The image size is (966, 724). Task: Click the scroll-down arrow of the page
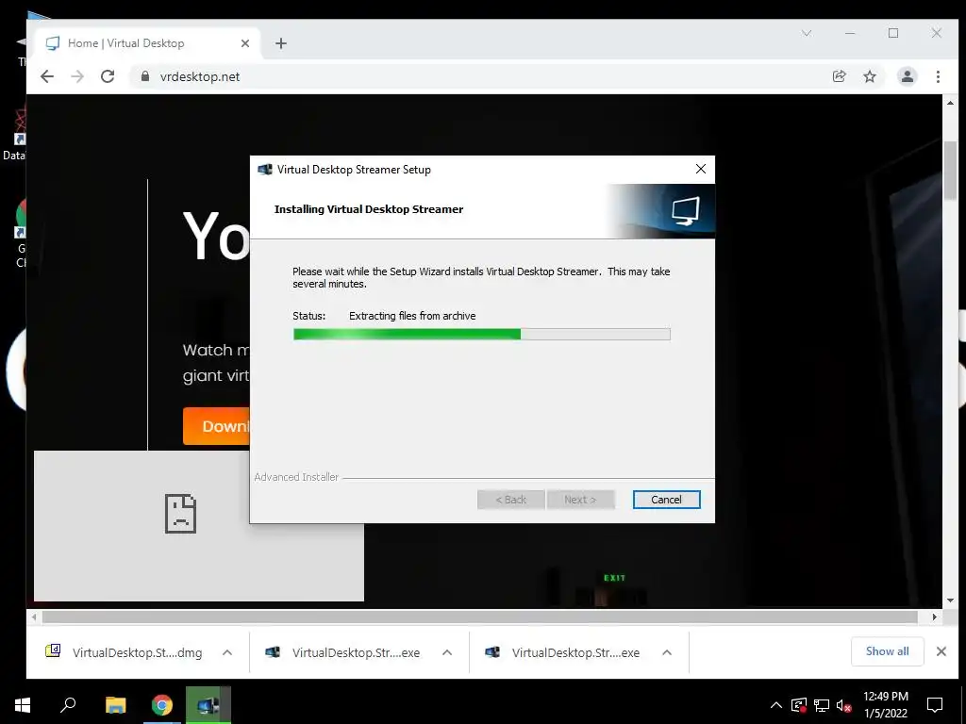[951, 601]
